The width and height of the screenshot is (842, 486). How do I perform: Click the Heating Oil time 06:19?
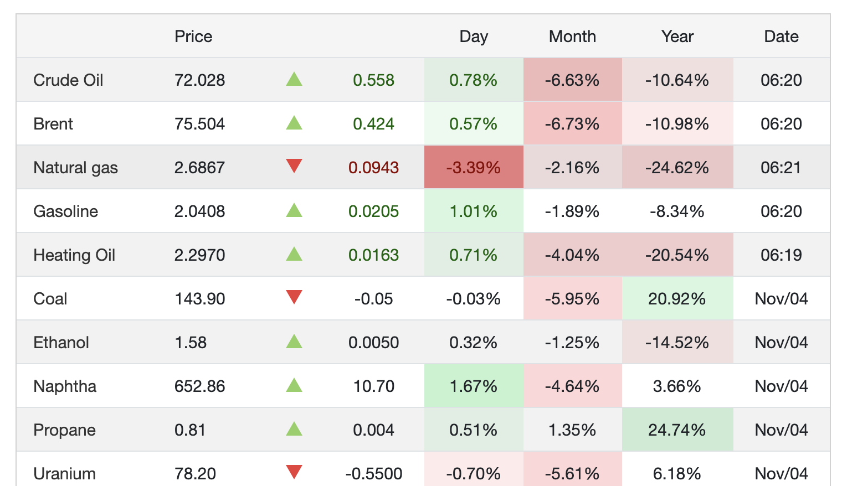click(x=781, y=255)
